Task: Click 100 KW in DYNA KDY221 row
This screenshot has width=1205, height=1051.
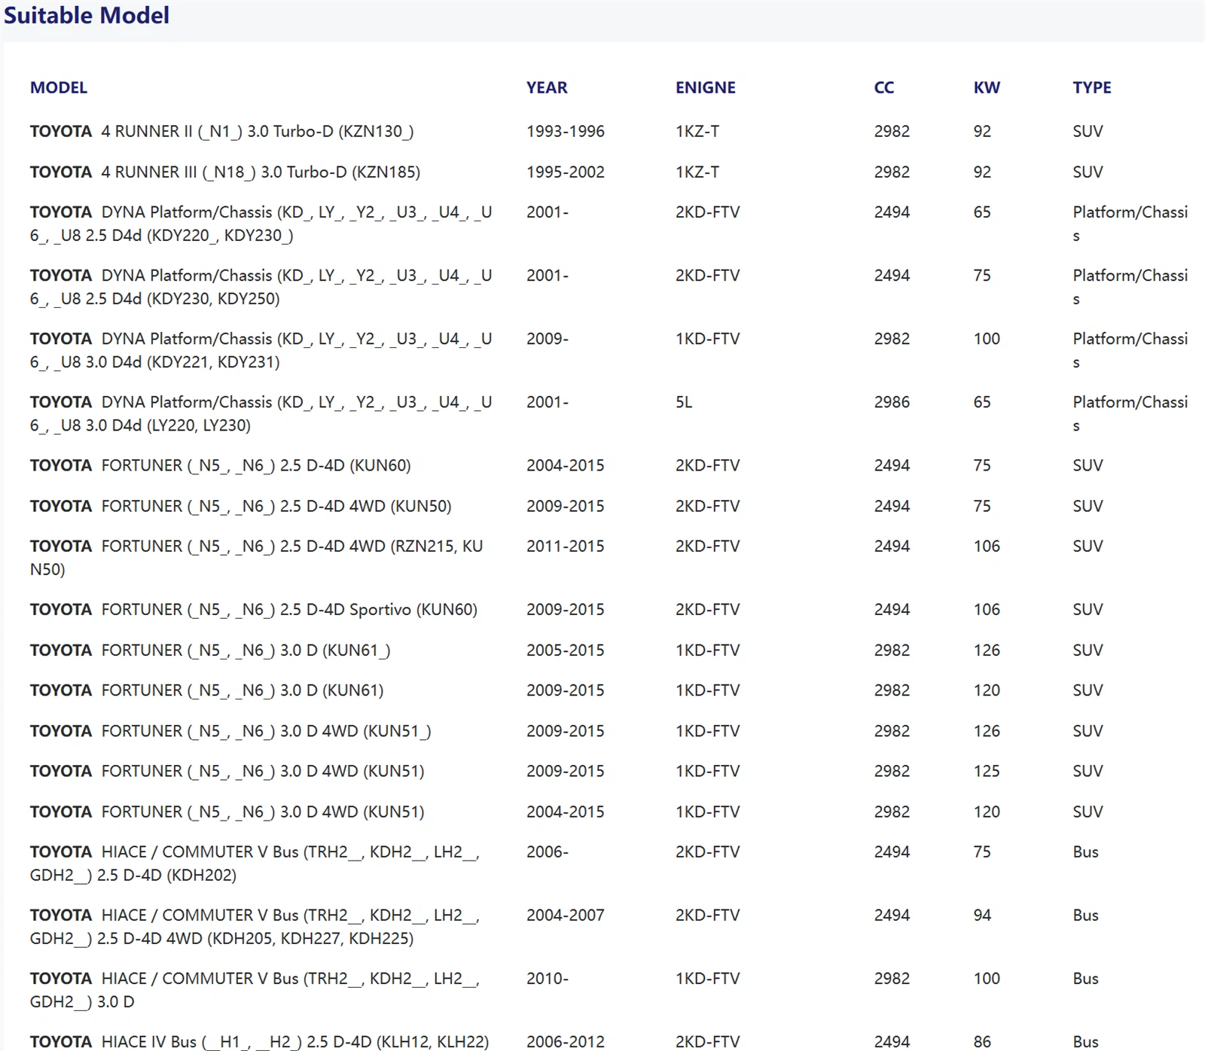Action: pyautogui.click(x=987, y=339)
